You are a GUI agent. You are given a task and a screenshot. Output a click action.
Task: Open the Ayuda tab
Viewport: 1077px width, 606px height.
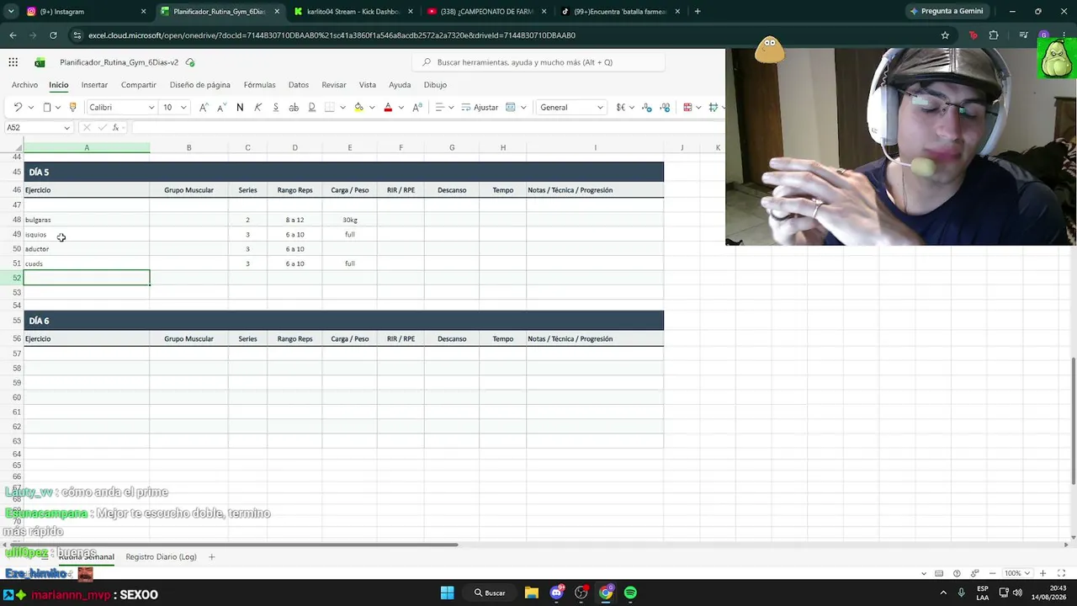(x=400, y=85)
